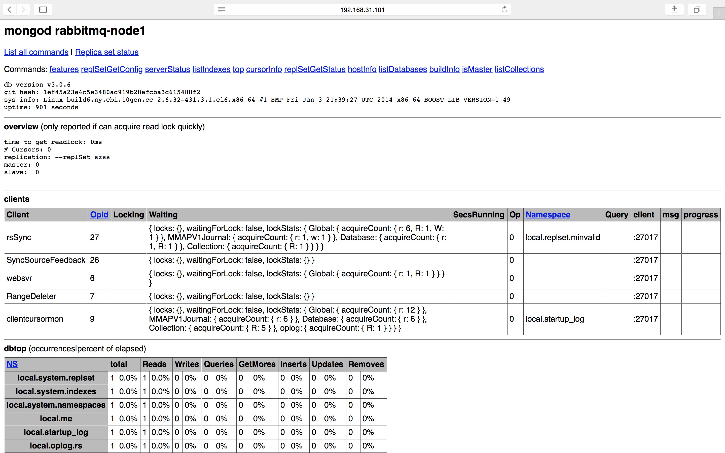Viewport: 725px width, 453px height.
Task: Open the Share menu icon
Action: [674, 10]
